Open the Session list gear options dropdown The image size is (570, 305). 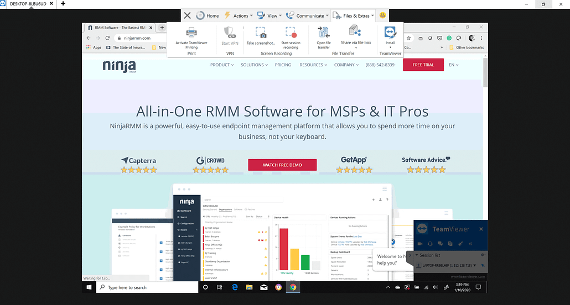(483, 255)
